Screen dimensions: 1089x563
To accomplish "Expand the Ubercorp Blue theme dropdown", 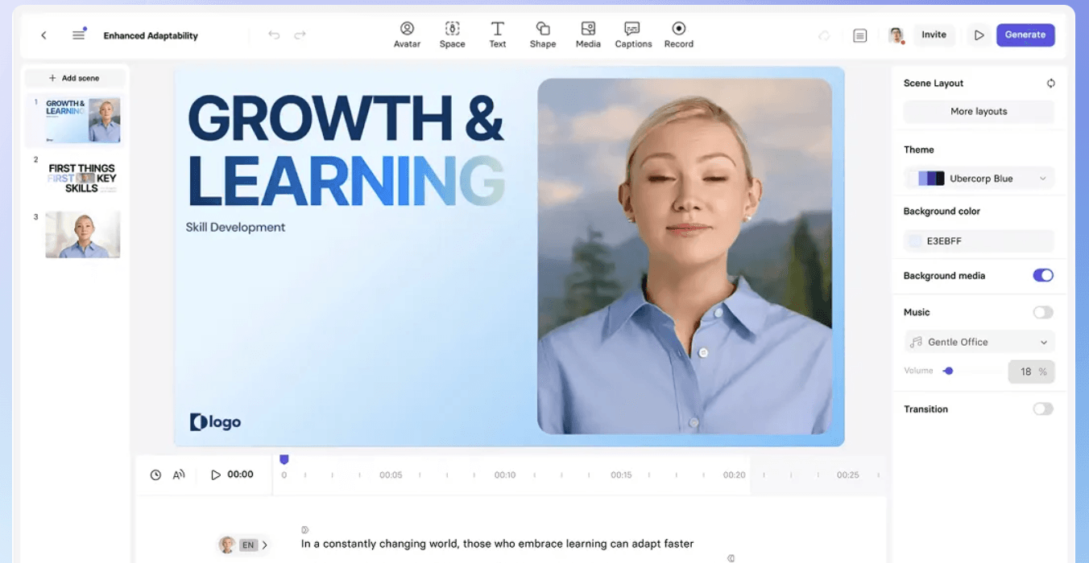I will point(979,179).
